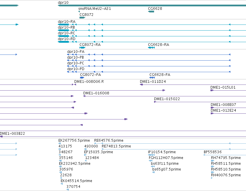This screenshot has width=246, height=191.
Task: Click the DME1-016O08 clone label
Action: click(x=96, y=93)
